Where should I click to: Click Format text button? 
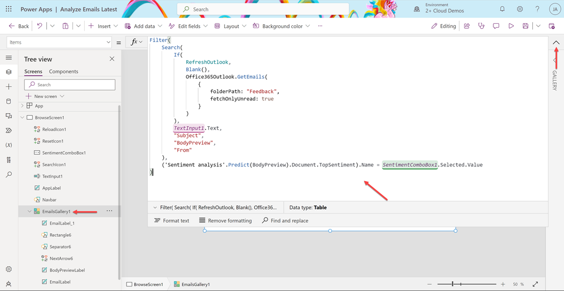pyautogui.click(x=172, y=221)
